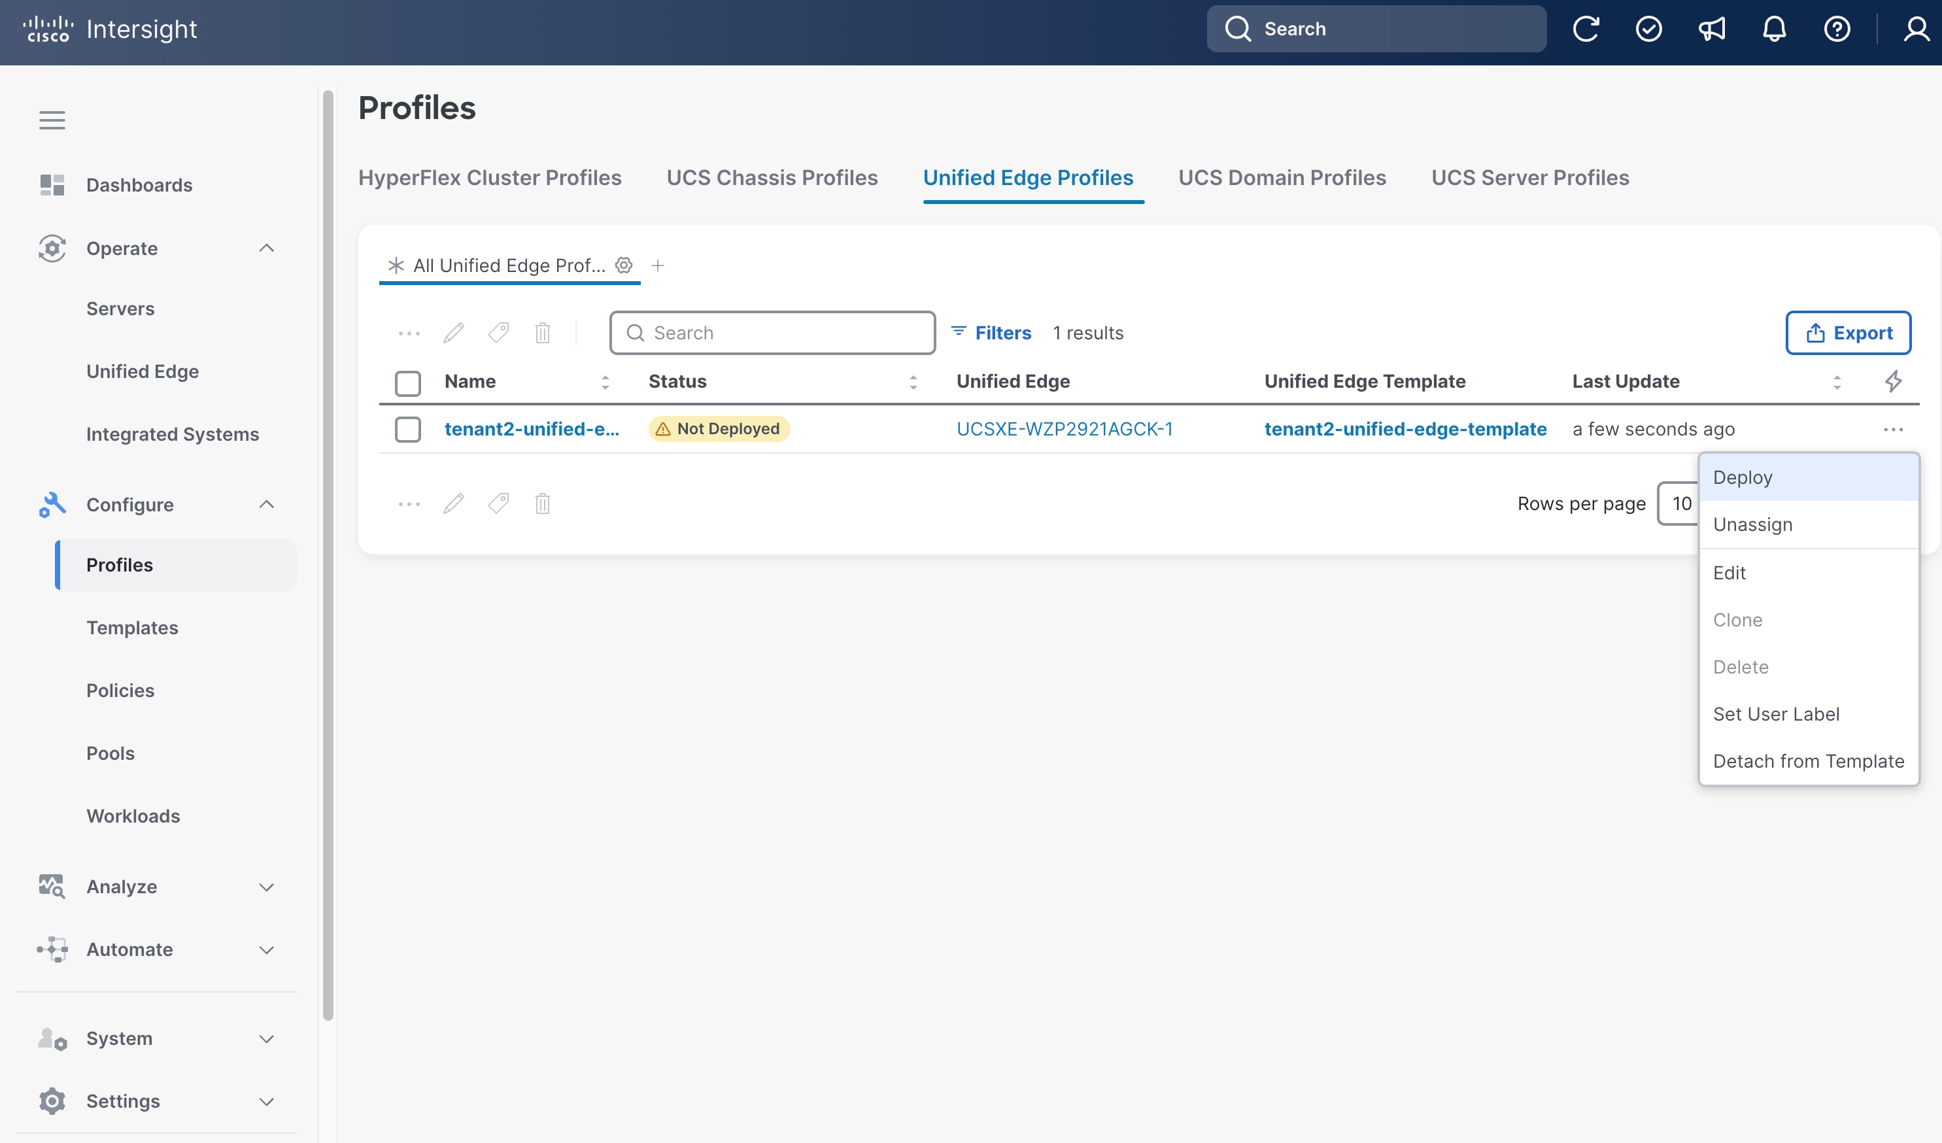Sort by Last Update column arrows
The height and width of the screenshot is (1143, 1942).
pos(1837,383)
